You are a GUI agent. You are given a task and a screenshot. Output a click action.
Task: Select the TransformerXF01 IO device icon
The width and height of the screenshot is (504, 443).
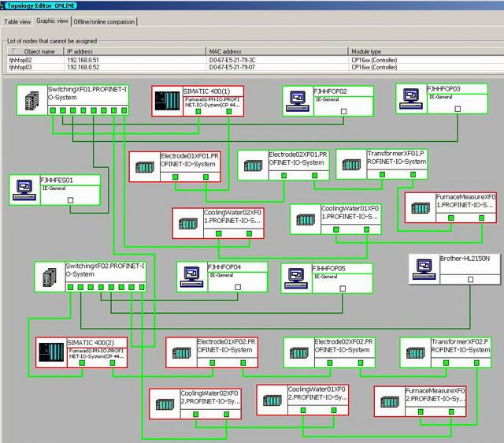pyautogui.click(x=351, y=164)
